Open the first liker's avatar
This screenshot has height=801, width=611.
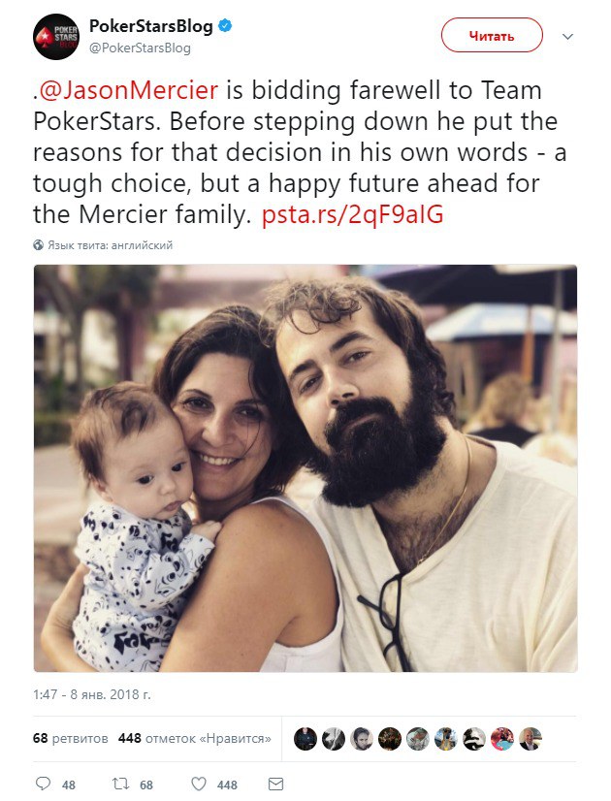tap(305, 738)
